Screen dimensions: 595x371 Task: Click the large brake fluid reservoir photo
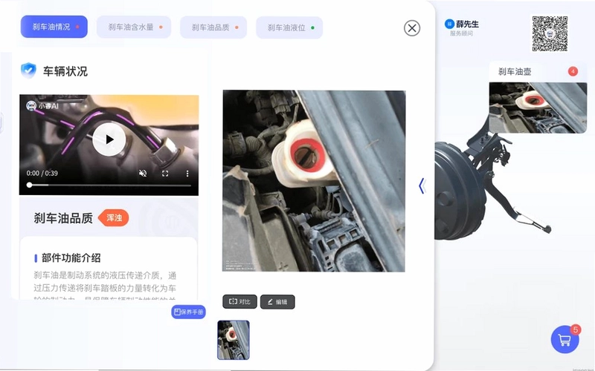[x=314, y=180]
